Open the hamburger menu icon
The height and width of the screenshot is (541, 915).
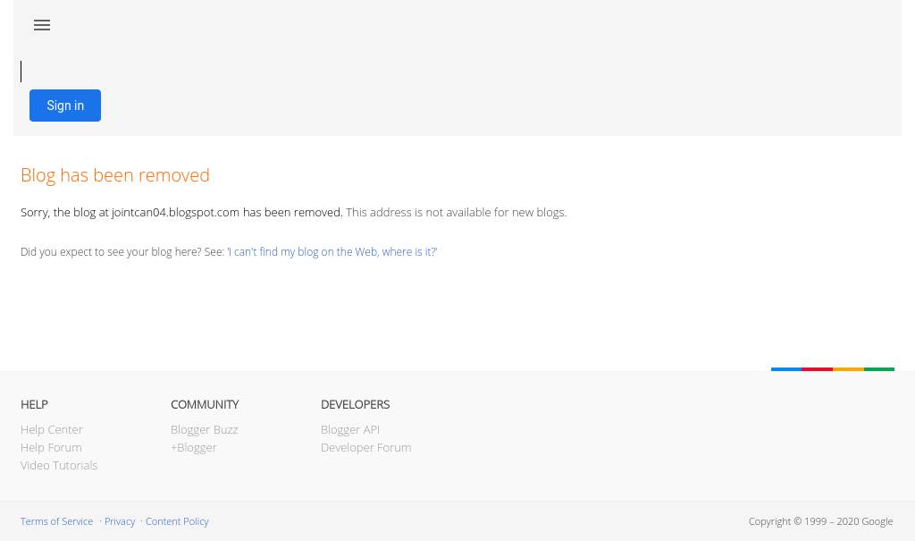[x=42, y=25]
